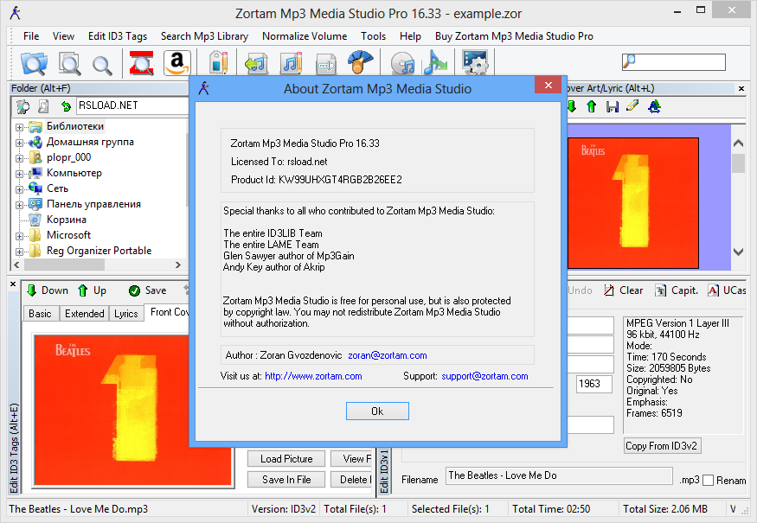Switch to the Basic tab
This screenshot has width=757, height=523.
pyautogui.click(x=40, y=314)
